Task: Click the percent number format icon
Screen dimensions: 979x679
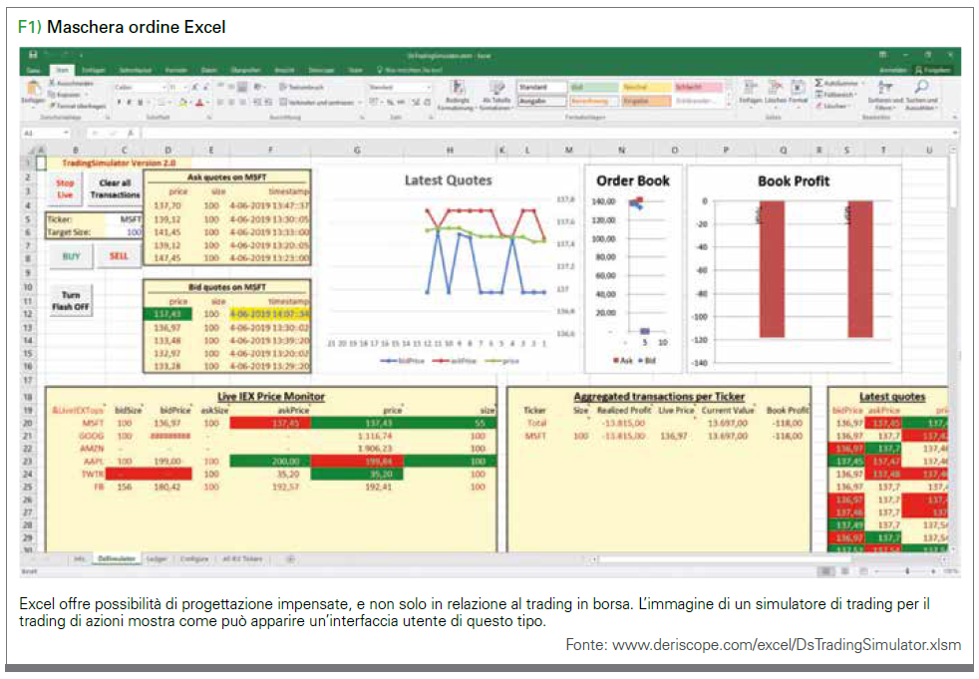Action: coord(390,102)
